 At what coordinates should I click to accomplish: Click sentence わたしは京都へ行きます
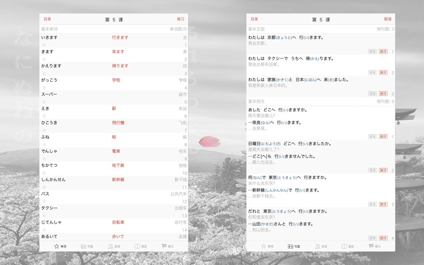(x=286, y=38)
